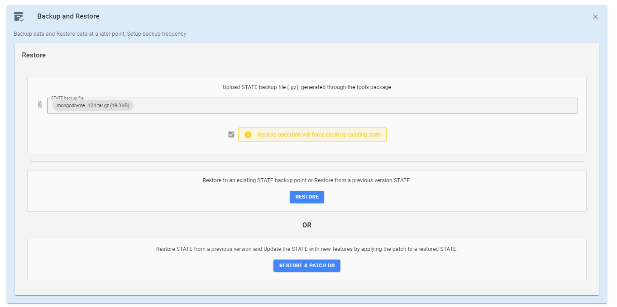Click the force clean up warning message
The width and height of the screenshot is (617, 307).
click(319, 135)
